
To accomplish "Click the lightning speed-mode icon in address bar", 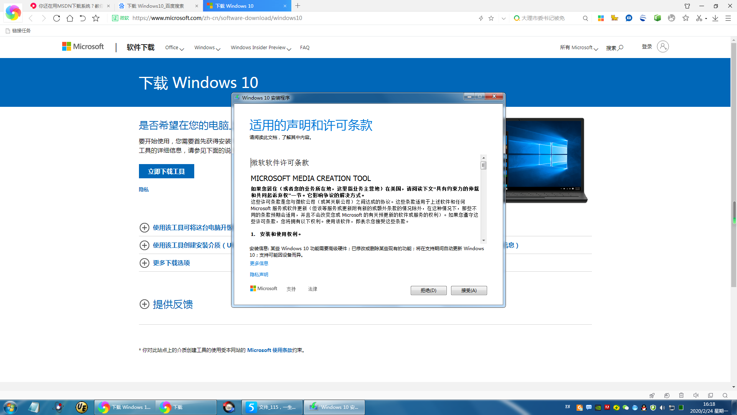I will point(481,18).
